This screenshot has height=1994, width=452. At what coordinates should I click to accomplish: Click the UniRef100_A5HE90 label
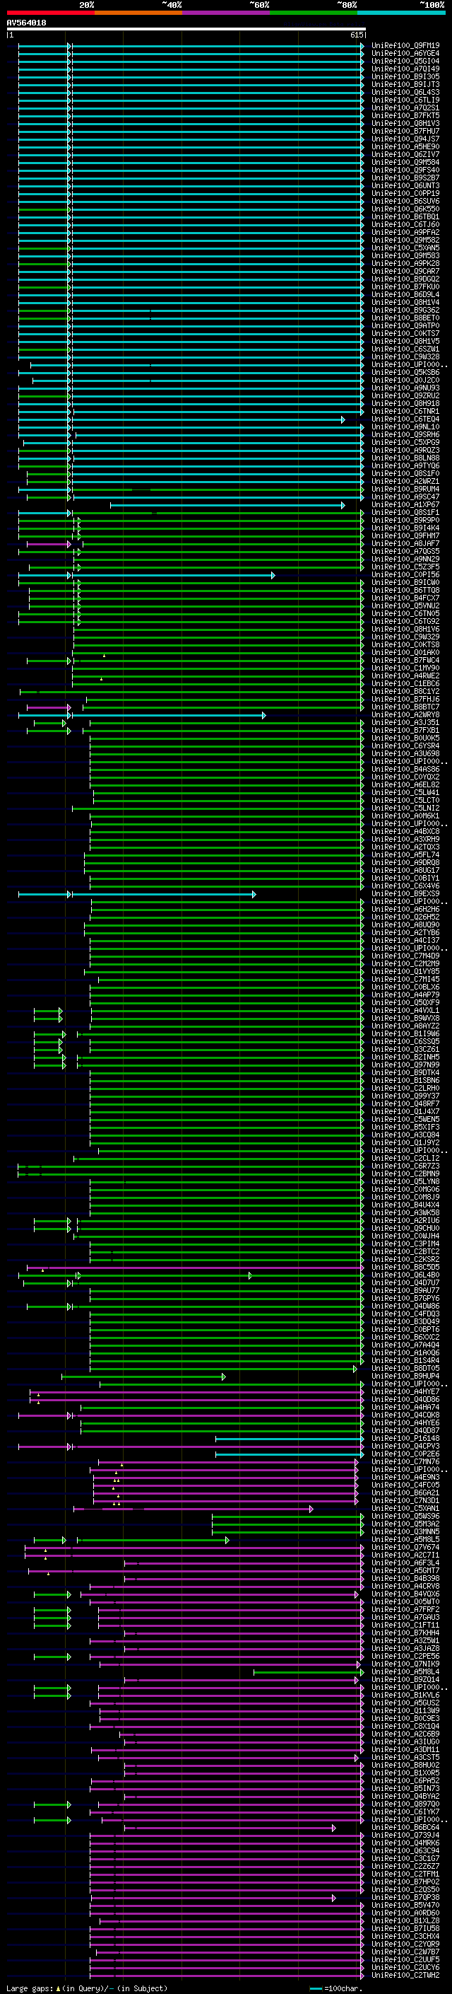[405, 147]
